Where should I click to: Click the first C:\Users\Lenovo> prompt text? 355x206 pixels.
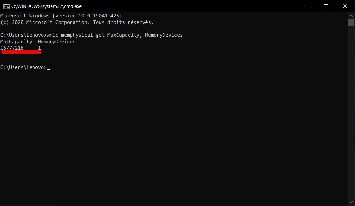(23, 35)
